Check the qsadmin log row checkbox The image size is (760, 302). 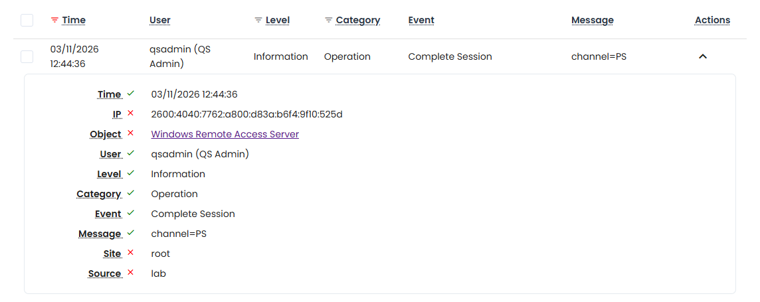tap(27, 56)
